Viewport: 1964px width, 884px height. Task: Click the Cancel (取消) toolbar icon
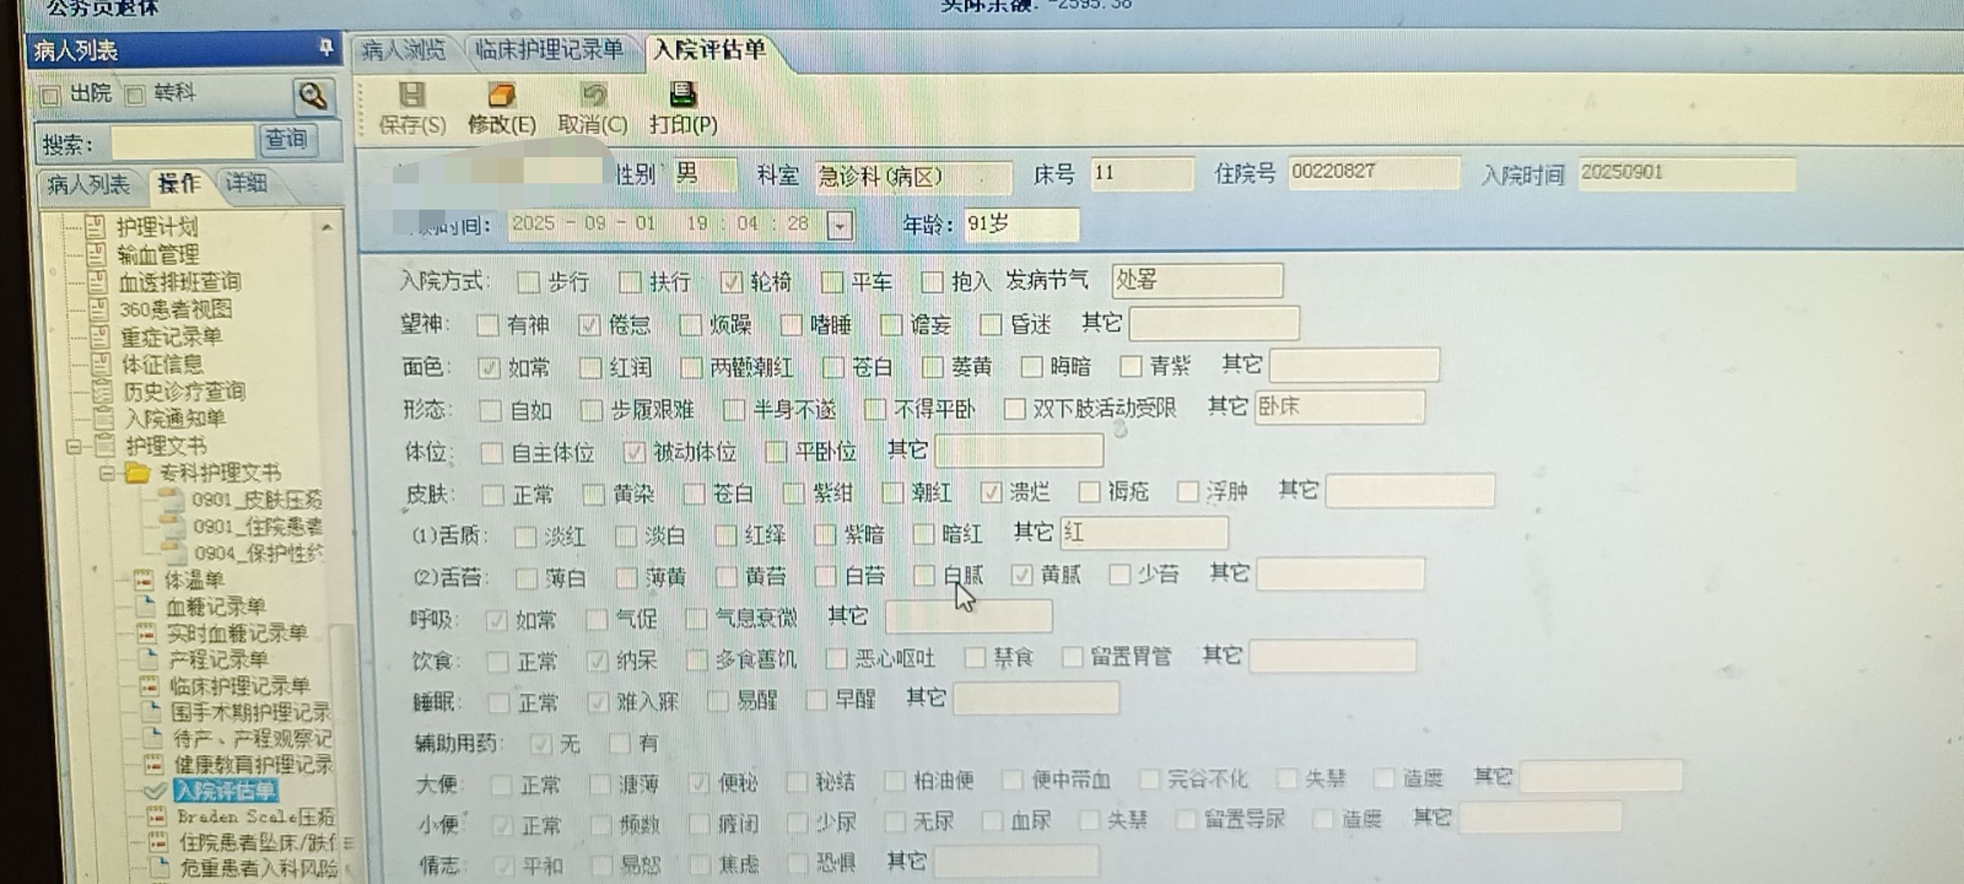click(x=593, y=96)
